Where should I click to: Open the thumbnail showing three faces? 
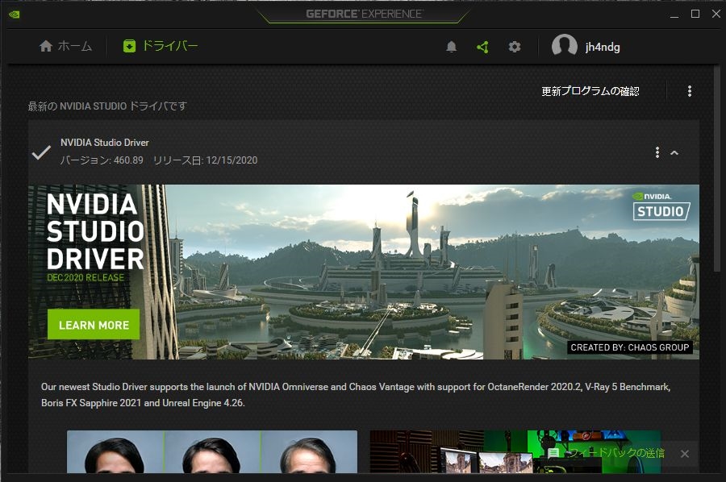pos(212,451)
